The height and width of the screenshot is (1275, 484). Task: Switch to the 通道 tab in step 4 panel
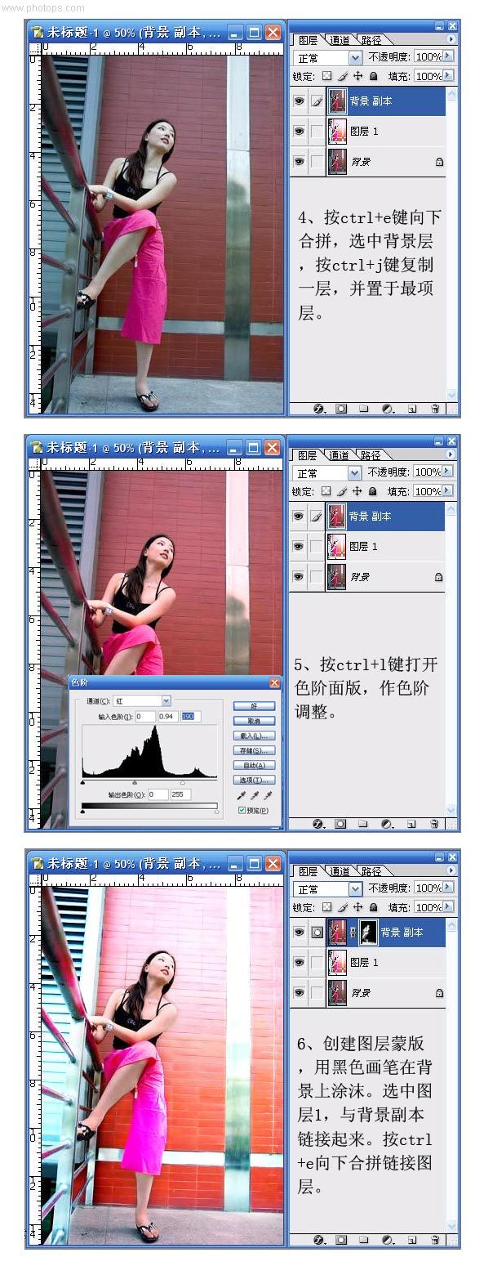(x=340, y=39)
